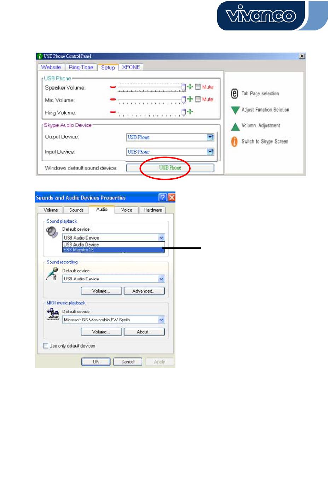
Task: Open the Output Device dropdown
Action: (x=210, y=137)
